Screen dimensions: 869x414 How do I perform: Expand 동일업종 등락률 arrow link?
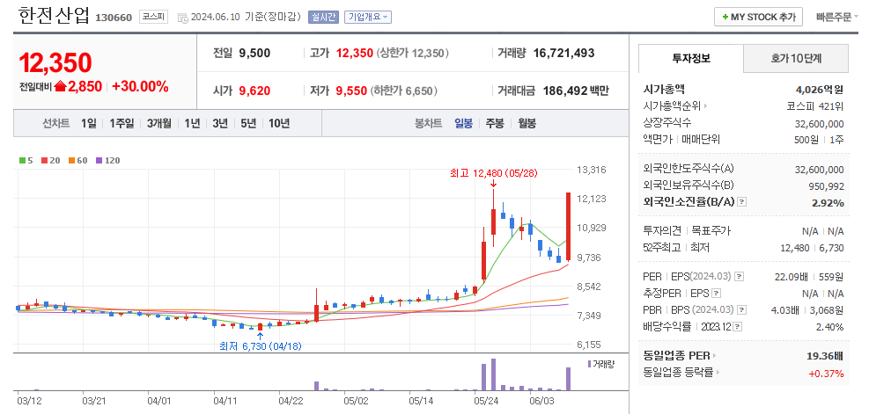681,373
